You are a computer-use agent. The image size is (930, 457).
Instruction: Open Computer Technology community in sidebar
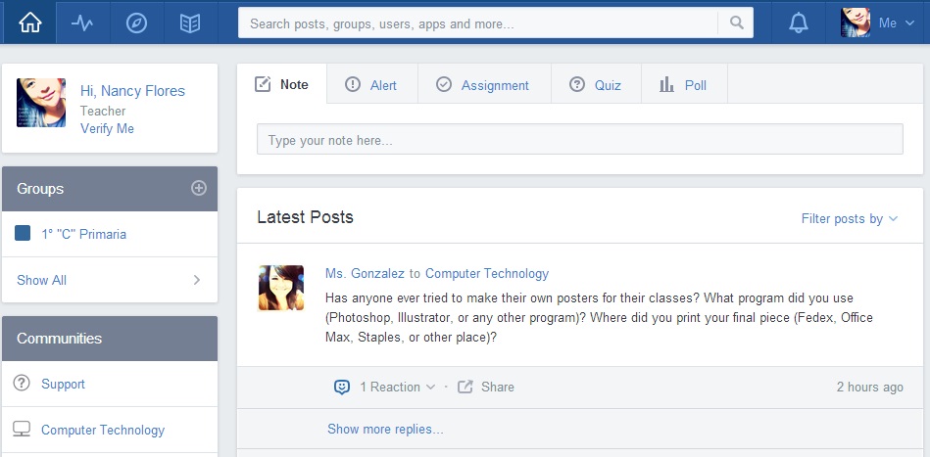click(103, 430)
